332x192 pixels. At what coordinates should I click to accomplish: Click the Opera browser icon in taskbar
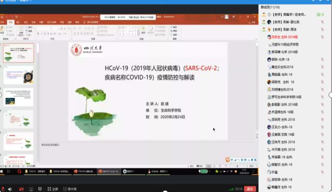[x=19, y=171]
